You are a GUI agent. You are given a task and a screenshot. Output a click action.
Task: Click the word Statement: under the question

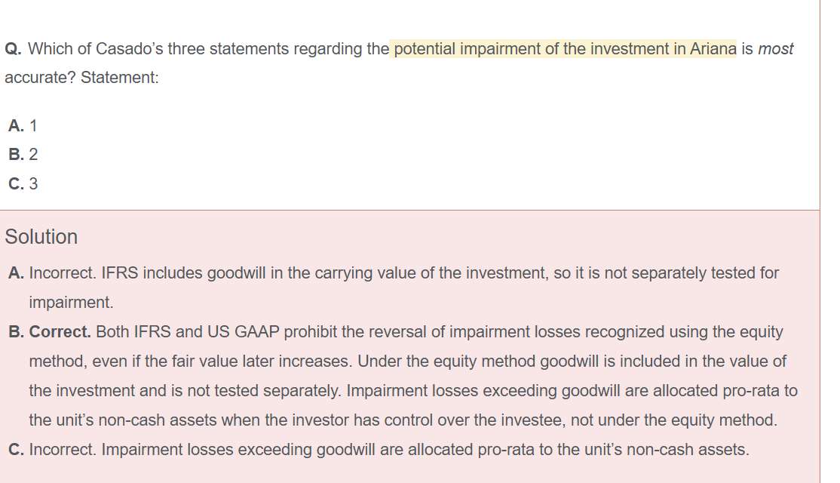(119, 78)
